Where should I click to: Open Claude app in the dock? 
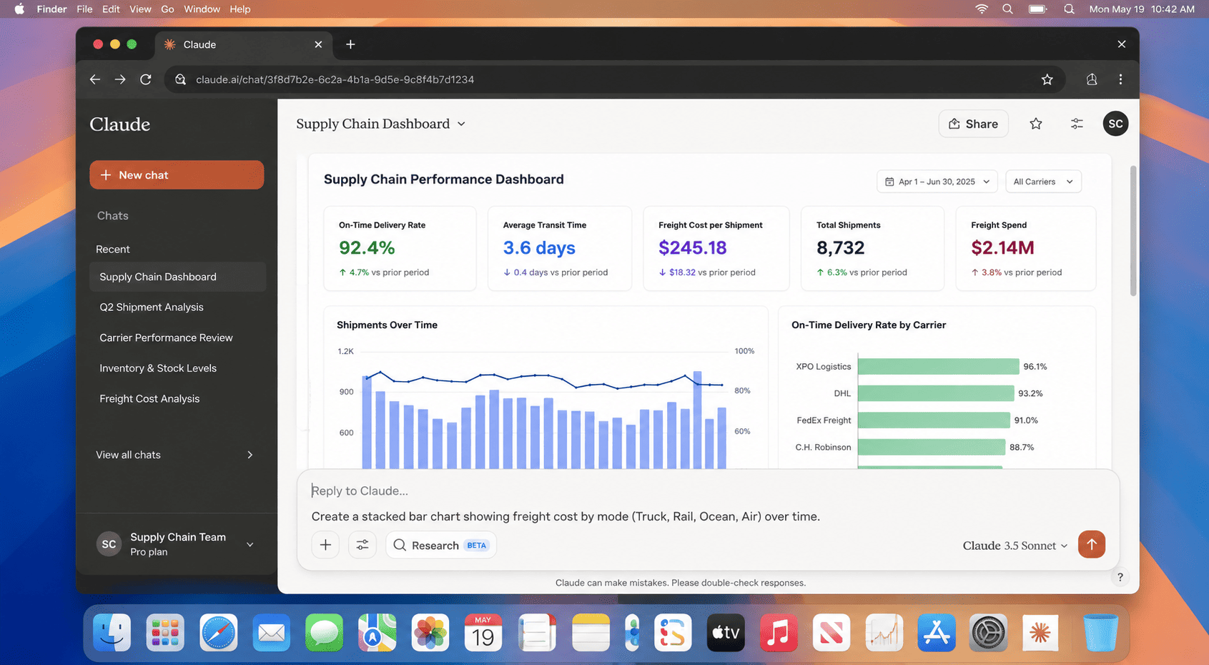[x=1040, y=633]
